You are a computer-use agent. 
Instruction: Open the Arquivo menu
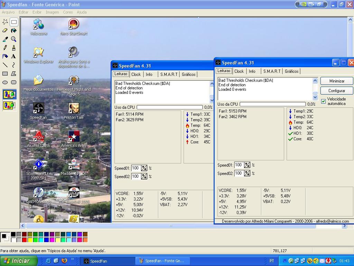(8, 12)
